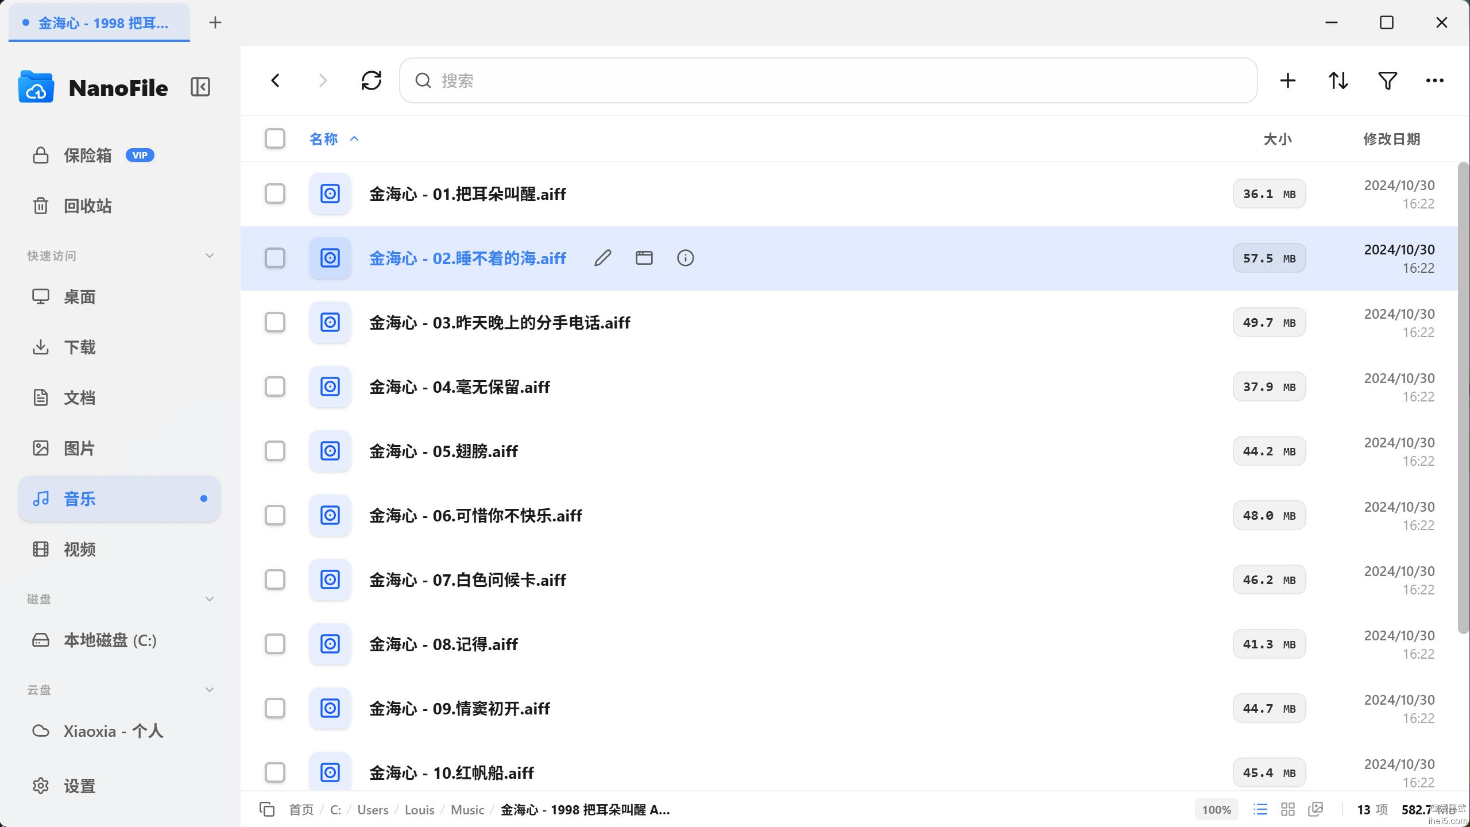Switch to grid view layout
This screenshot has height=827, width=1470.
tap(1288, 809)
